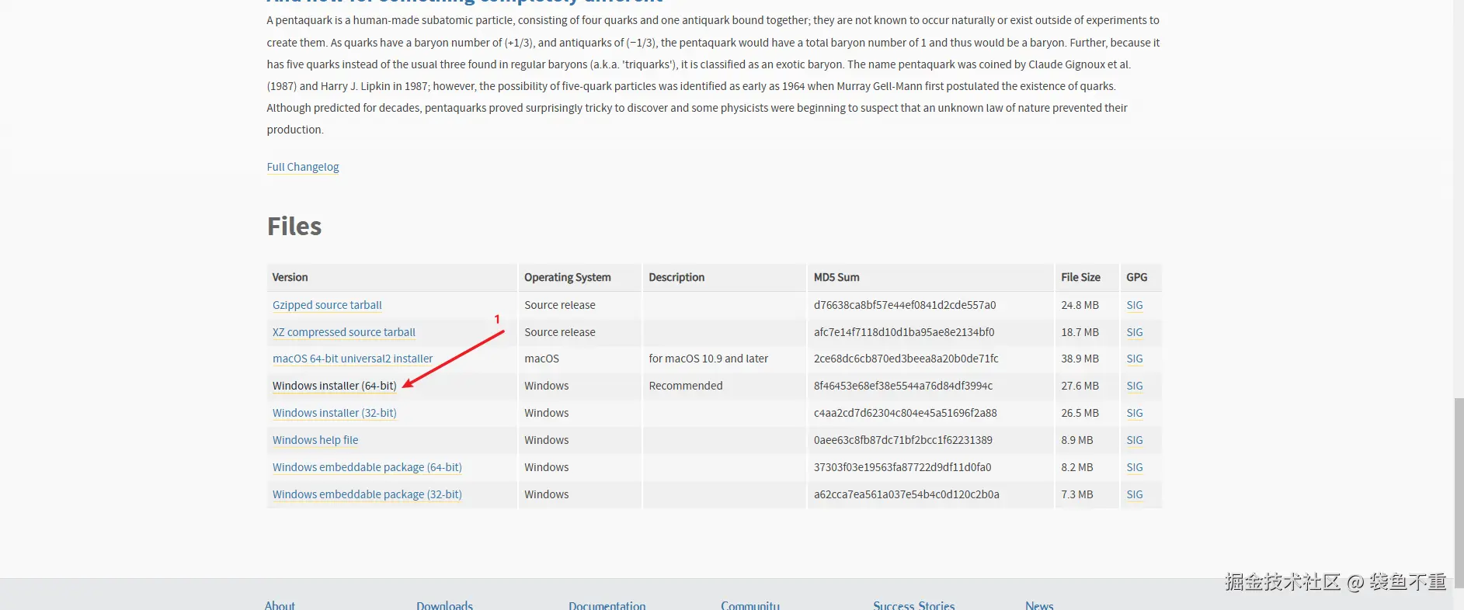Image resolution: width=1464 pixels, height=610 pixels.
Task: Download the Windows help file
Action: [x=315, y=440]
